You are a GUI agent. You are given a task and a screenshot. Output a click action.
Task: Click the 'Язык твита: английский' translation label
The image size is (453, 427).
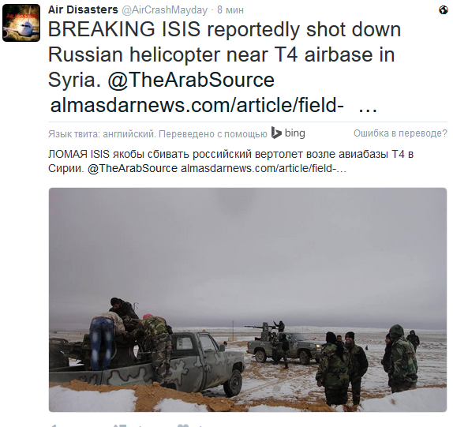pyautogui.click(x=102, y=134)
